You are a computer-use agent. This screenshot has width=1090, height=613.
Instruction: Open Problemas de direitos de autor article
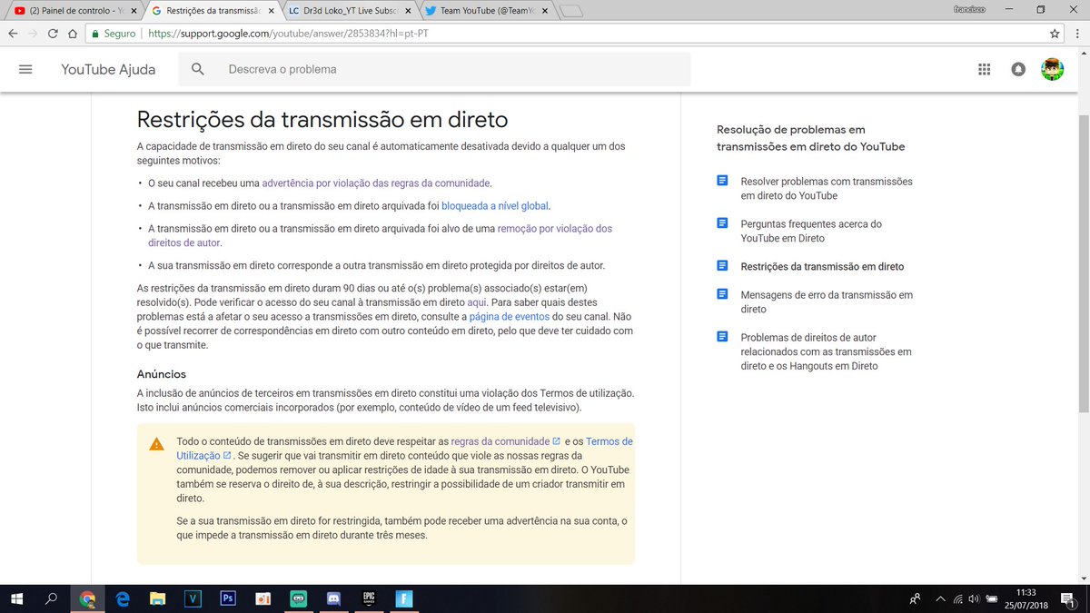coord(826,351)
